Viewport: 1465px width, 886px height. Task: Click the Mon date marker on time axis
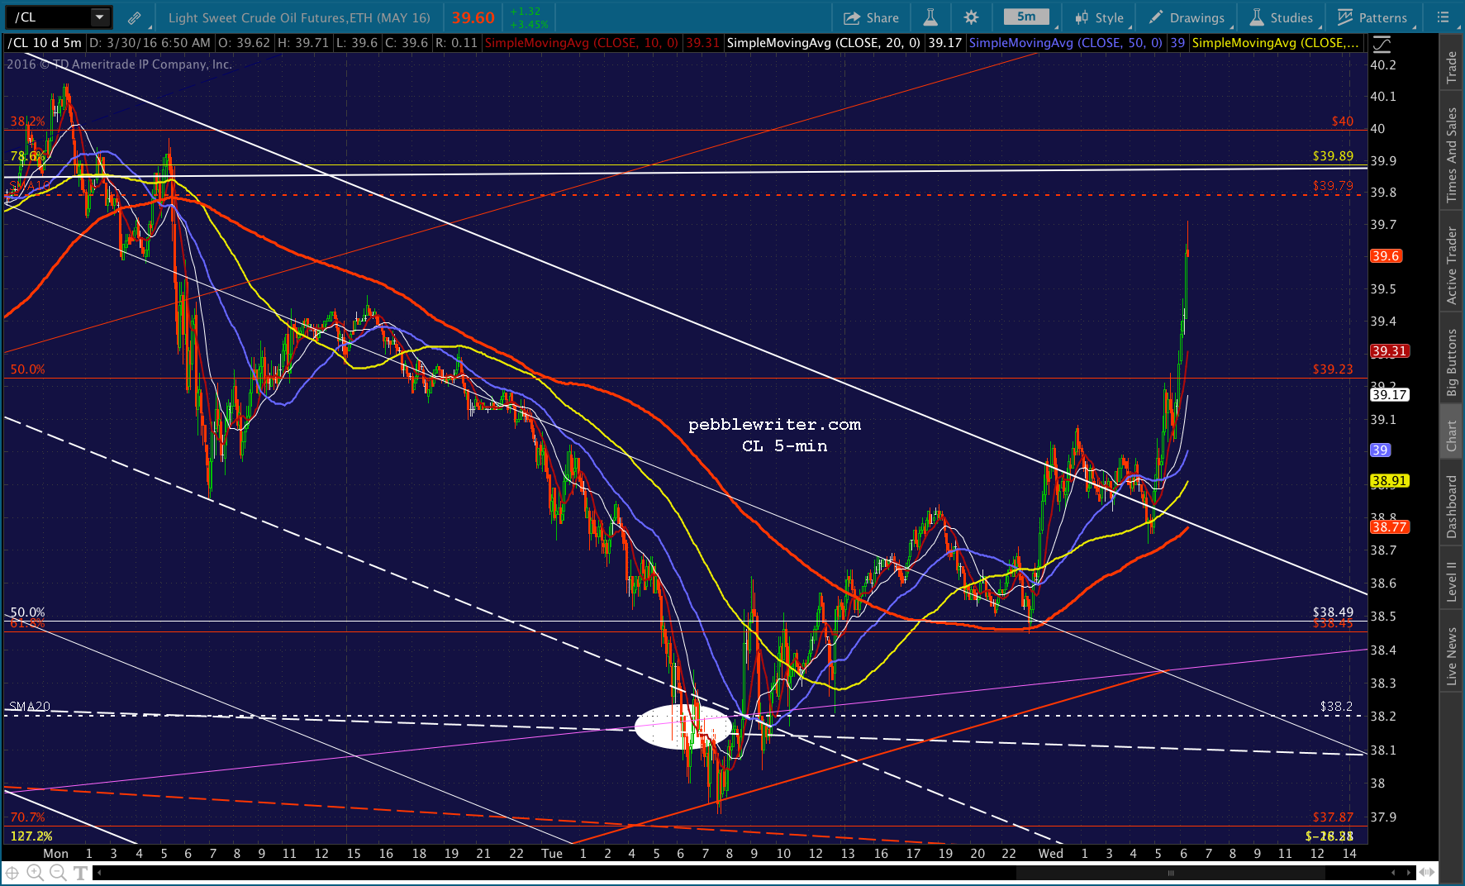(56, 854)
